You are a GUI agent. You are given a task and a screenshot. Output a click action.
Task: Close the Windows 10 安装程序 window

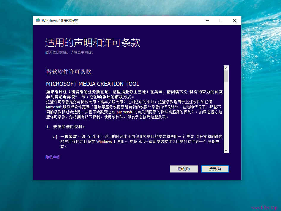(x=234, y=20)
